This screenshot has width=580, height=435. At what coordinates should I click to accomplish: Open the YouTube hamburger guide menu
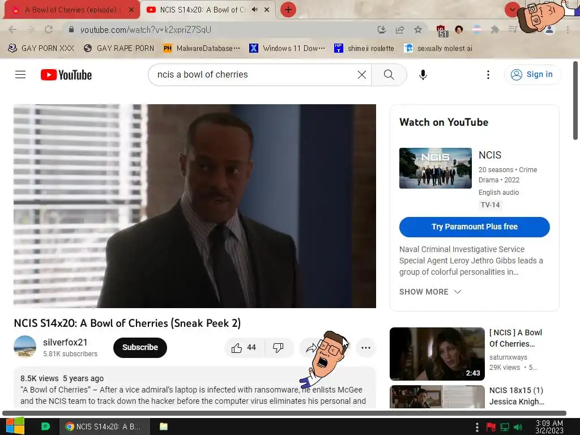click(x=20, y=75)
